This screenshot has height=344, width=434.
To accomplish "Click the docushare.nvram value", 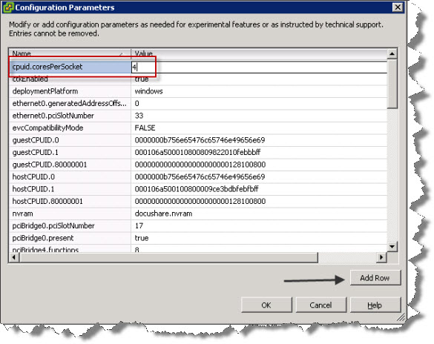I will coord(259,214).
